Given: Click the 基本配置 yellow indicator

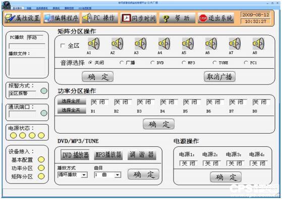Looking at the screenshot, I should click(41, 159).
